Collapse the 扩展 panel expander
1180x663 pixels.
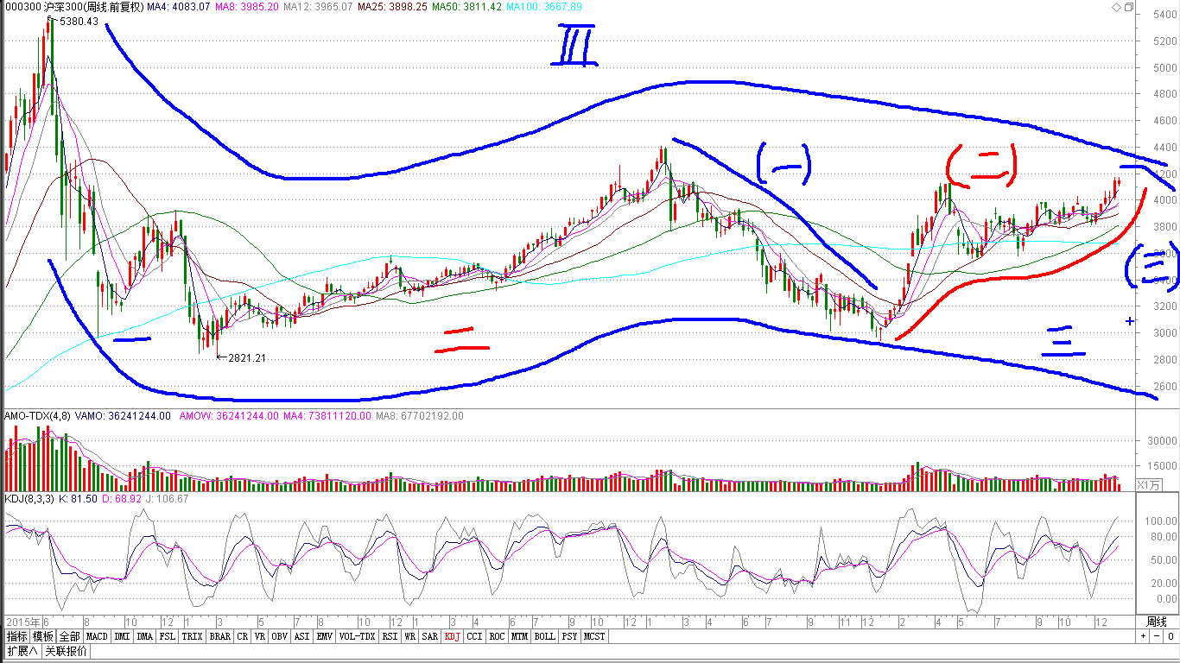tap(22, 651)
